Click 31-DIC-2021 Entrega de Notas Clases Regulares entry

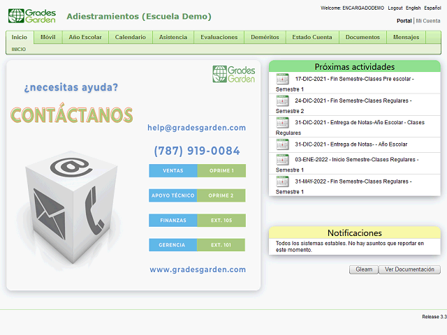pyautogui.click(x=355, y=126)
